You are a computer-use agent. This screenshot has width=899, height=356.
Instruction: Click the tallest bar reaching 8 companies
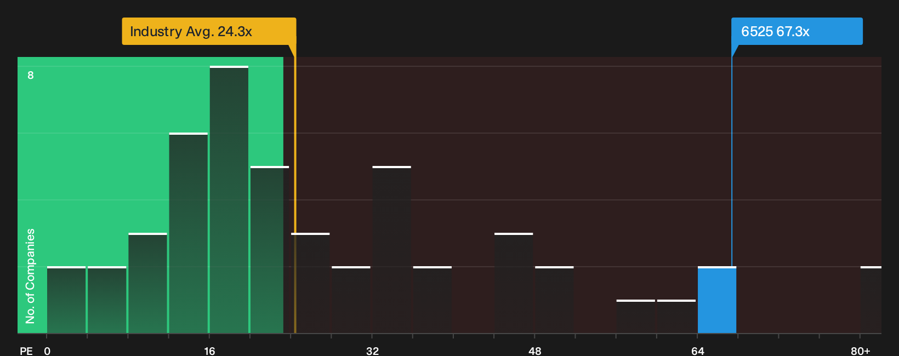[x=229, y=199]
